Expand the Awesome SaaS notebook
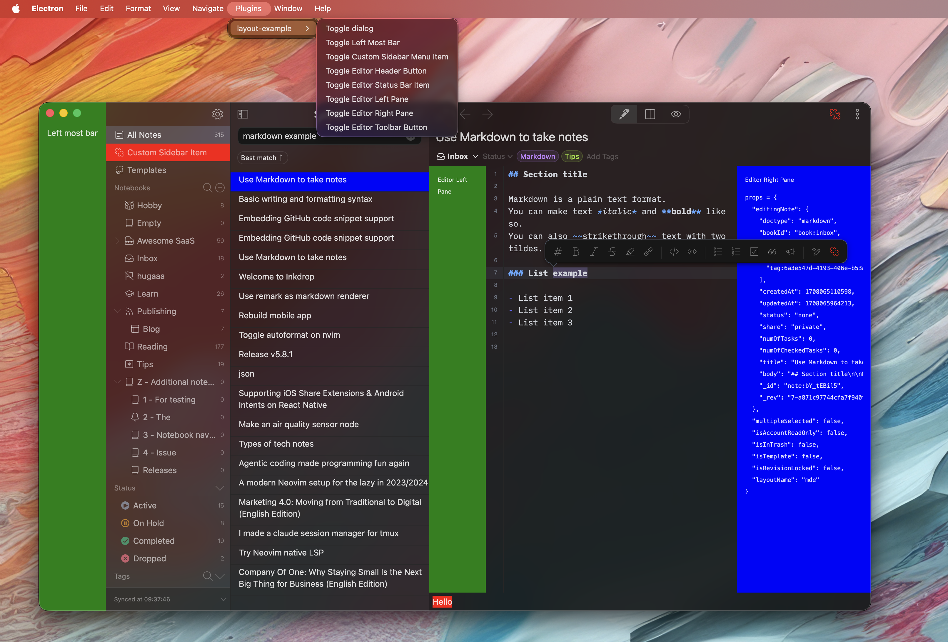948x642 pixels. coord(117,241)
